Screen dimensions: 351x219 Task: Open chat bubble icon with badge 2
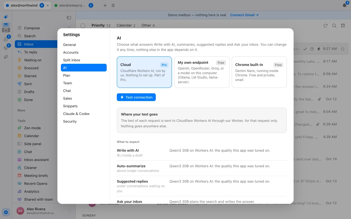click(6, 39)
